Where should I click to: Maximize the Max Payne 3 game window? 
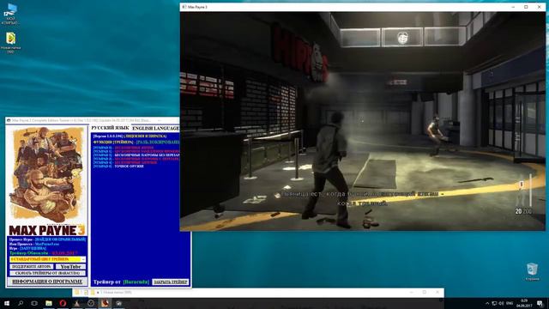click(526, 7)
